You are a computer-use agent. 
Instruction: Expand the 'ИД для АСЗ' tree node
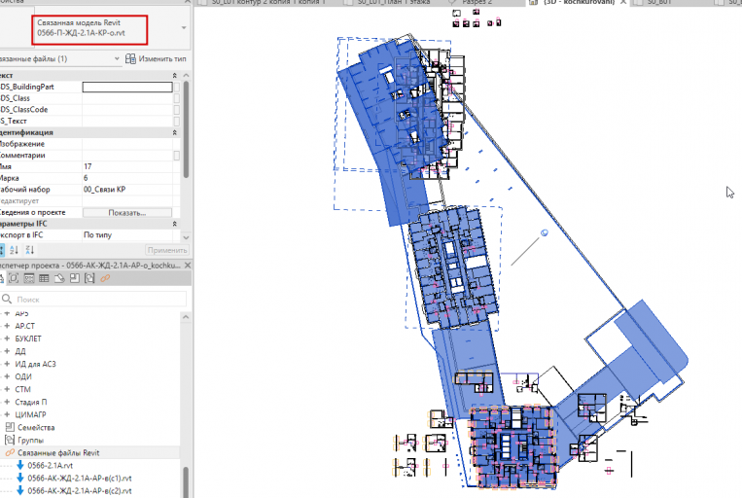click(7, 364)
